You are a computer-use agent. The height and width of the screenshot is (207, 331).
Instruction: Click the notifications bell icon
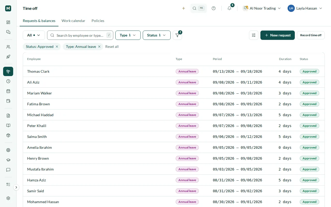(x=229, y=8)
